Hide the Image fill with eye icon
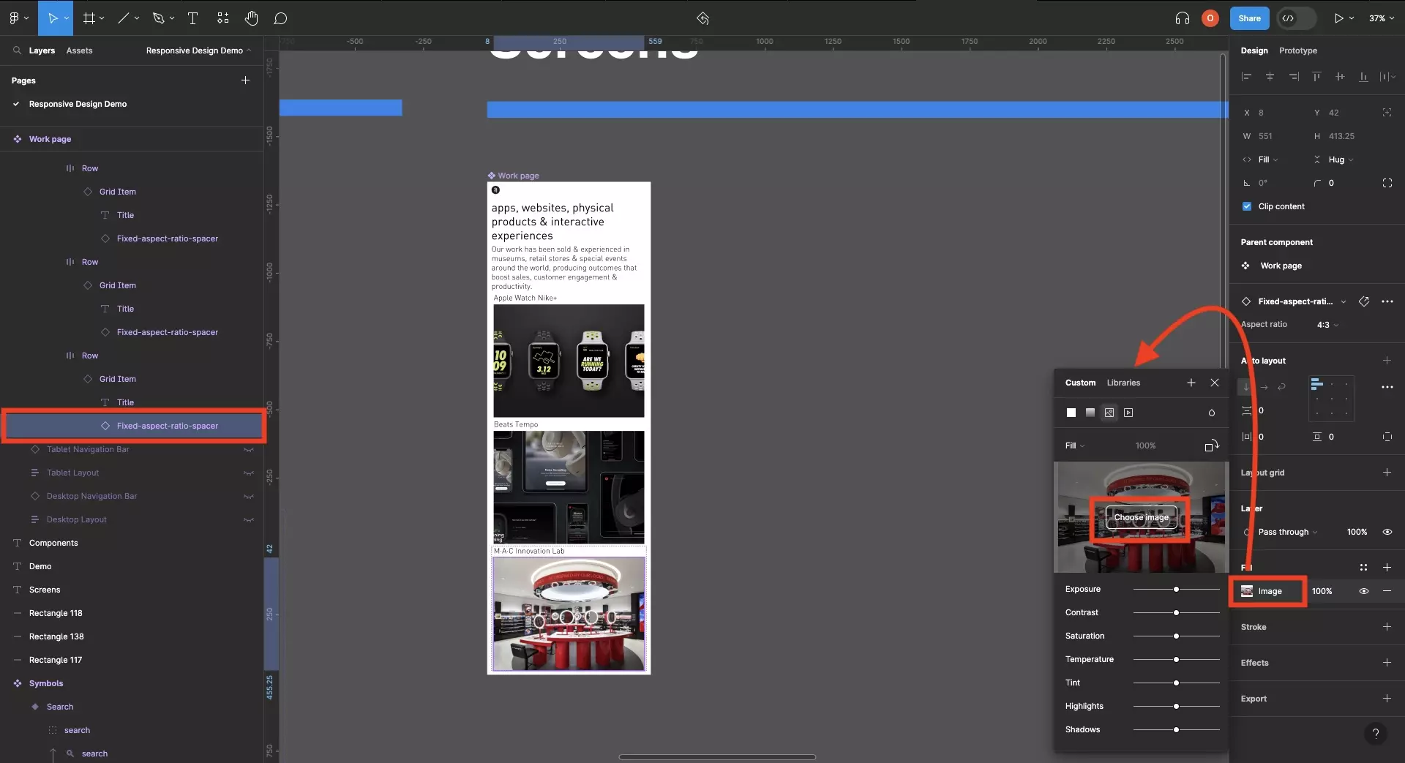The image size is (1405, 763). 1363,590
